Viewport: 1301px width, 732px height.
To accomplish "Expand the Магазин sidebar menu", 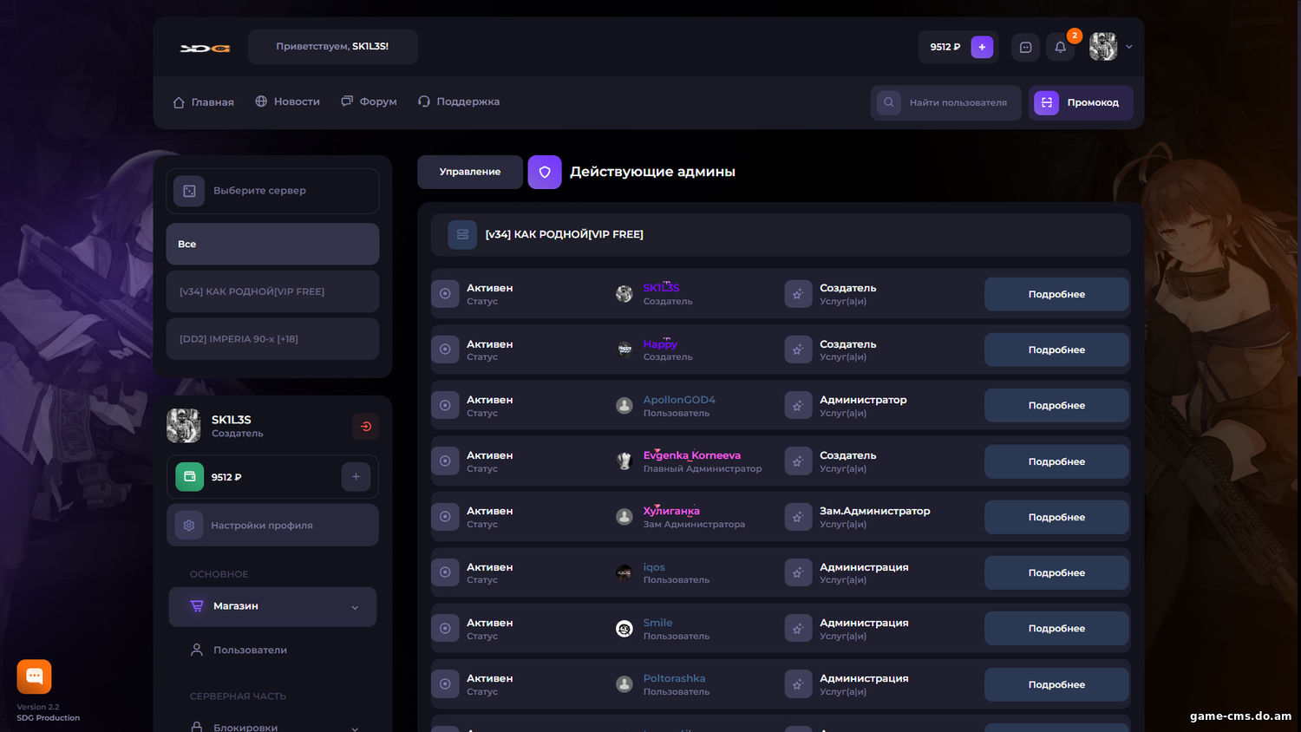I will tap(272, 606).
